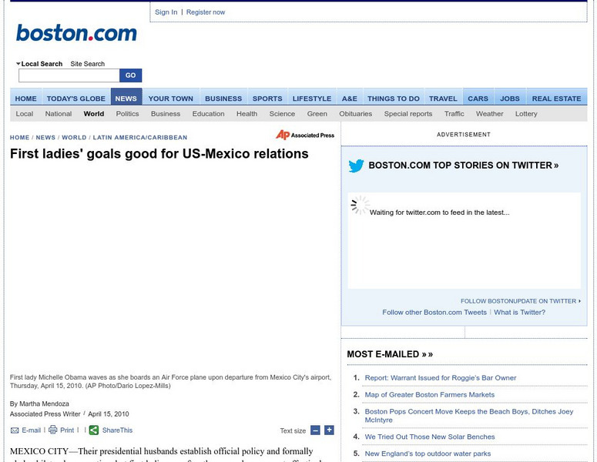Image resolution: width=597 pixels, height=462 pixels.
Task: Select the Lottery subsection
Action: (x=526, y=114)
